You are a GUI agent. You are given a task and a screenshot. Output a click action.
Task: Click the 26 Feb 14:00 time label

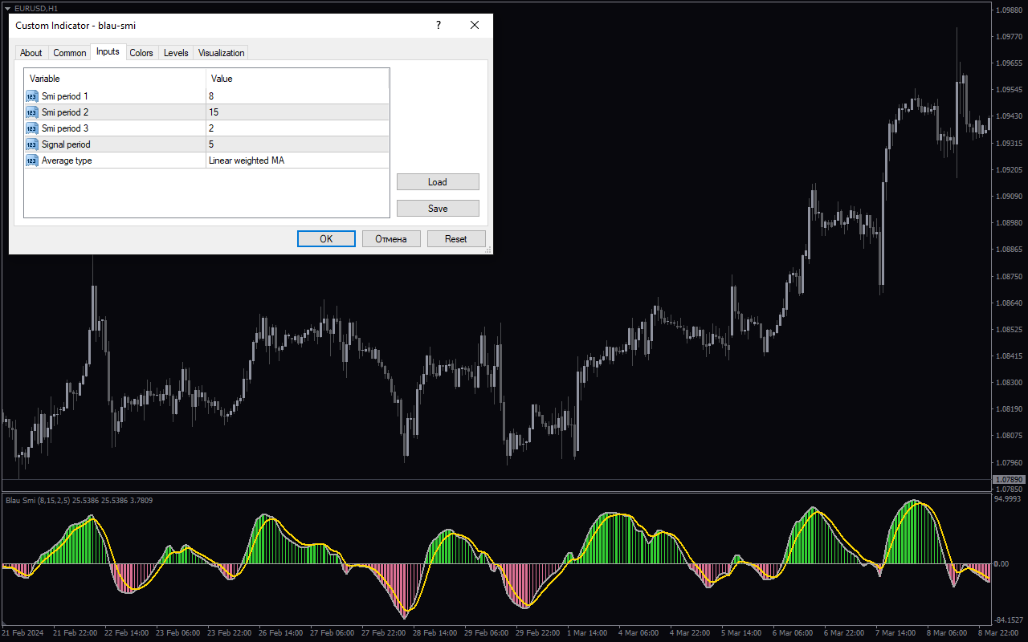pyautogui.click(x=280, y=633)
